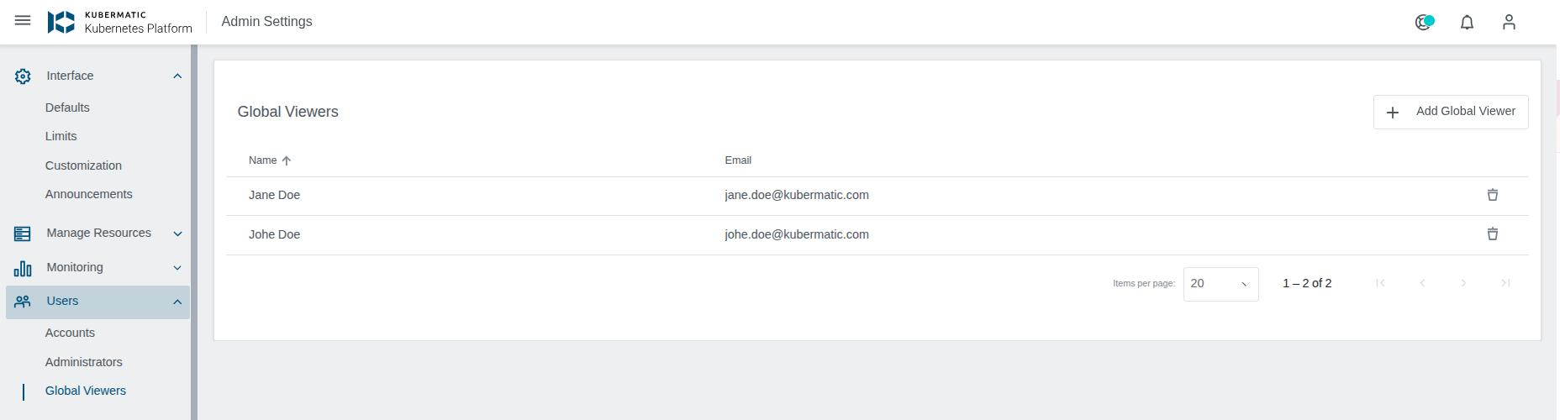Collapse the Interface section
The width and height of the screenshot is (1560, 420).
[177, 76]
